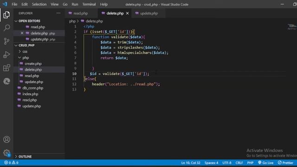The height and width of the screenshot is (167, 297).
Task: Open the Help menu
Action: point(103,4)
